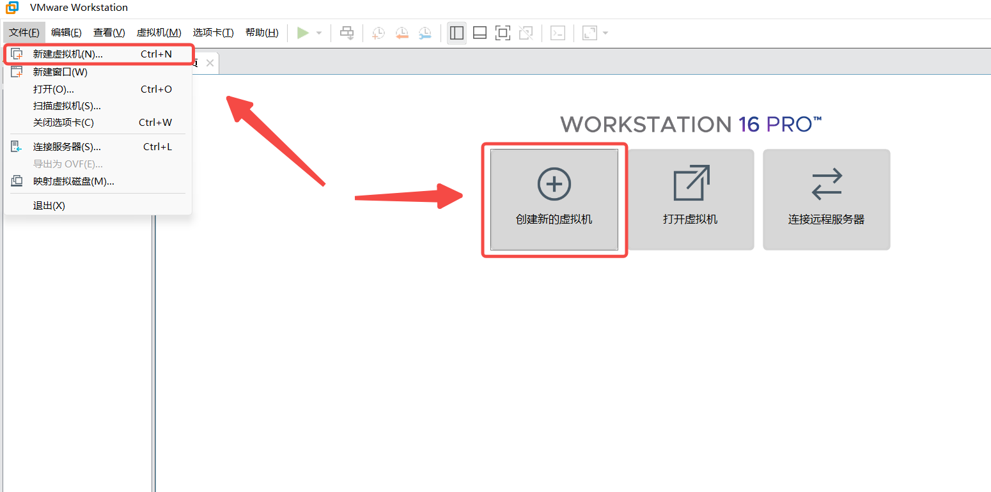Choose 退出(X) from the file menu

98,206
